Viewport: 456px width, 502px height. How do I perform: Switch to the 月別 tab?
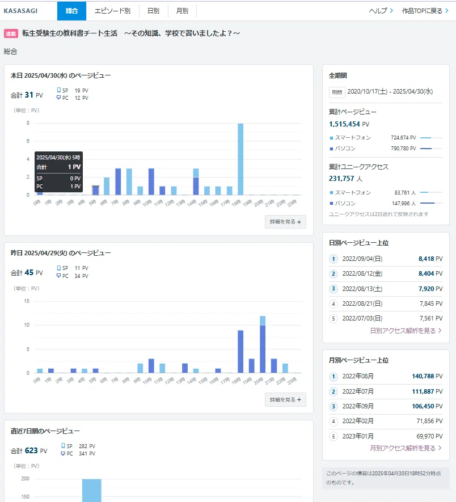[182, 11]
